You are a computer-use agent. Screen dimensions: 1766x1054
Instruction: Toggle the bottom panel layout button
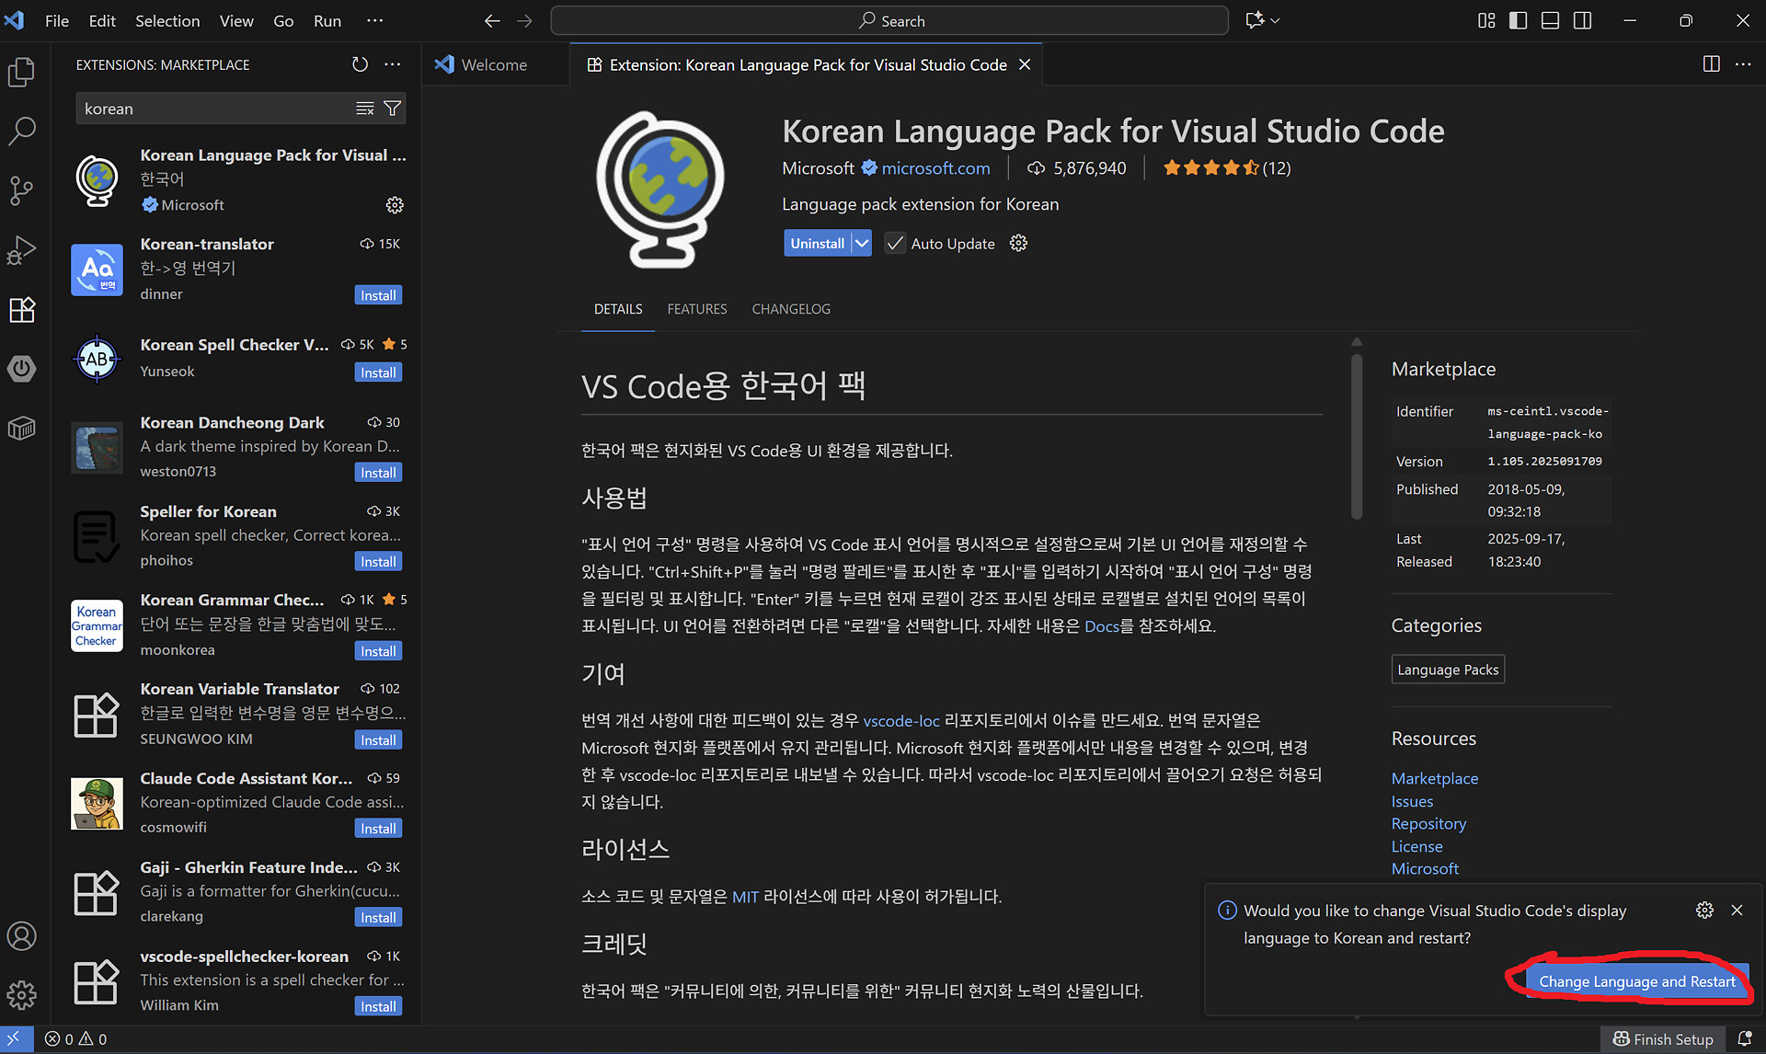1551,20
